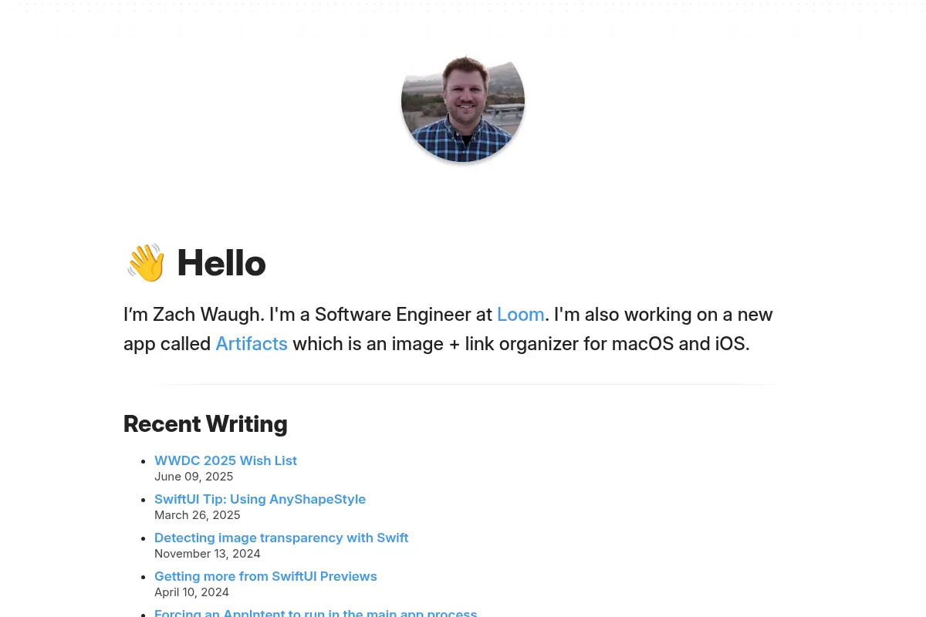The width and height of the screenshot is (926, 617).
Task: Click the bullet beside SwiftUI Tip post
Action: click(144, 500)
